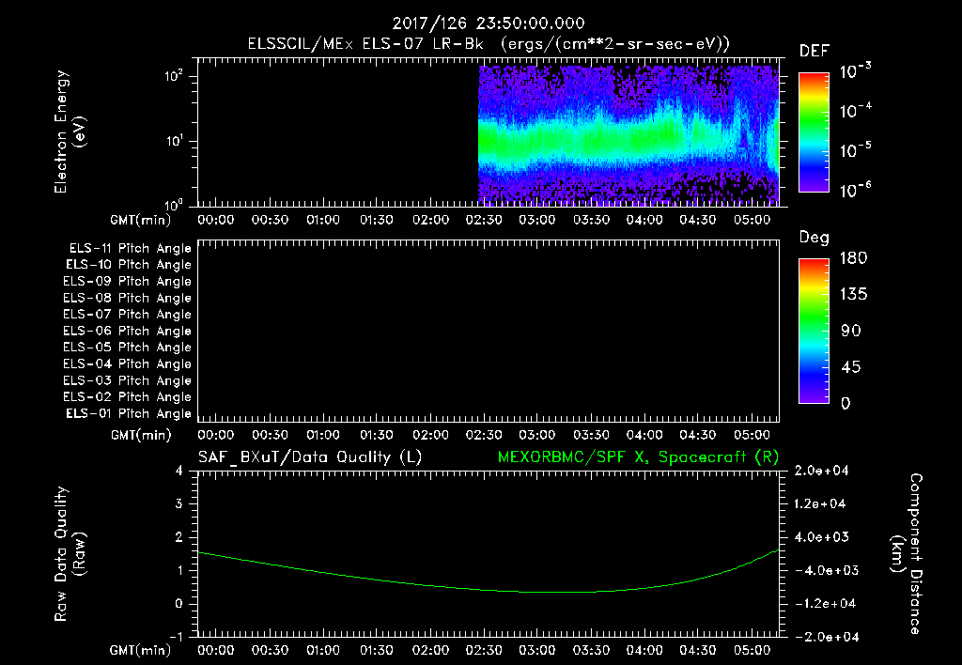Click the 0 tick on Deg scale

(x=846, y=404)
